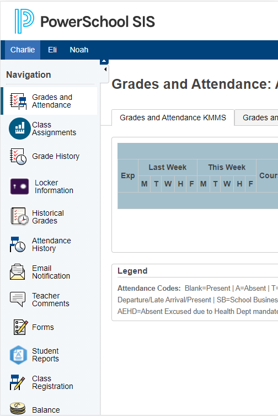
Task: Open the Teacher Comments speech bubble icon
Action: click(18, 299)
